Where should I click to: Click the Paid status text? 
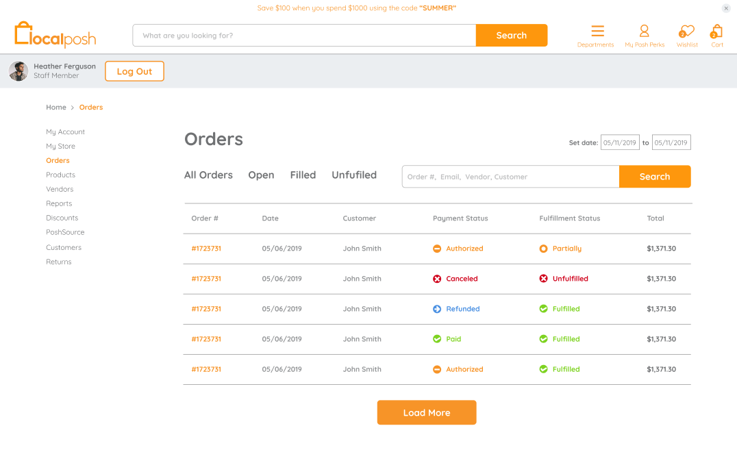[x=453, y=339]
